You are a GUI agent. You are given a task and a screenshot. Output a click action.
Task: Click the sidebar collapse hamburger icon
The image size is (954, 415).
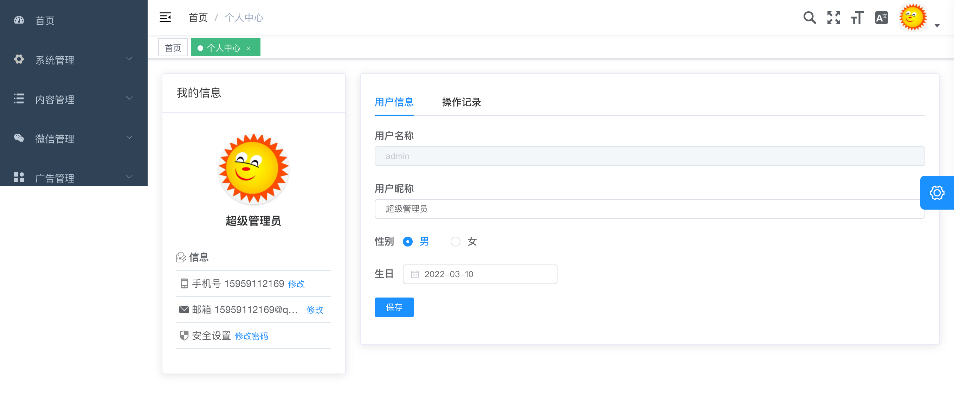click(x=165, y=18)
